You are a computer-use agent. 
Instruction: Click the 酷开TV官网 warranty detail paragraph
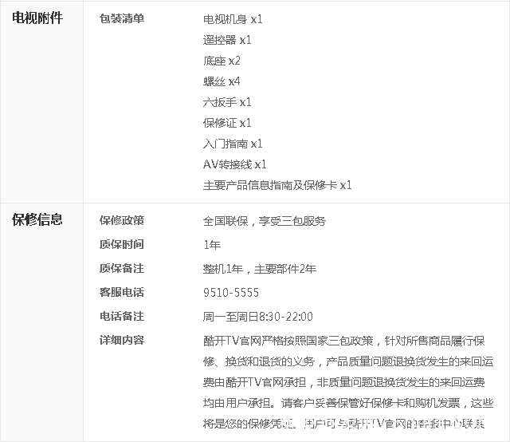(348, 382)
